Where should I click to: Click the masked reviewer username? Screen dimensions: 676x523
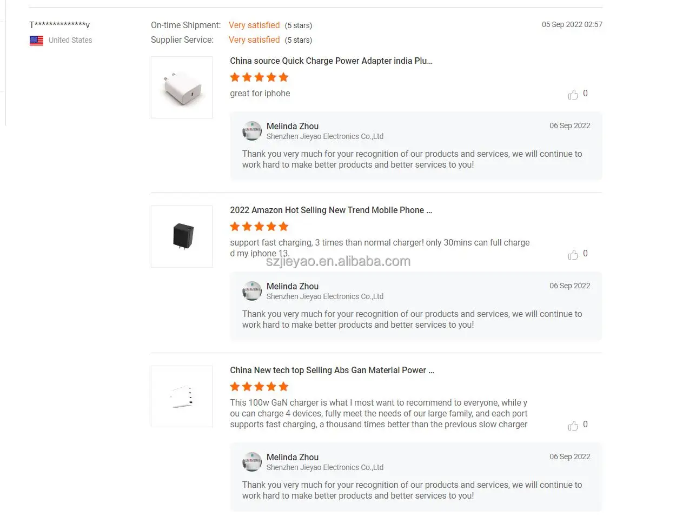pos(59,25)
